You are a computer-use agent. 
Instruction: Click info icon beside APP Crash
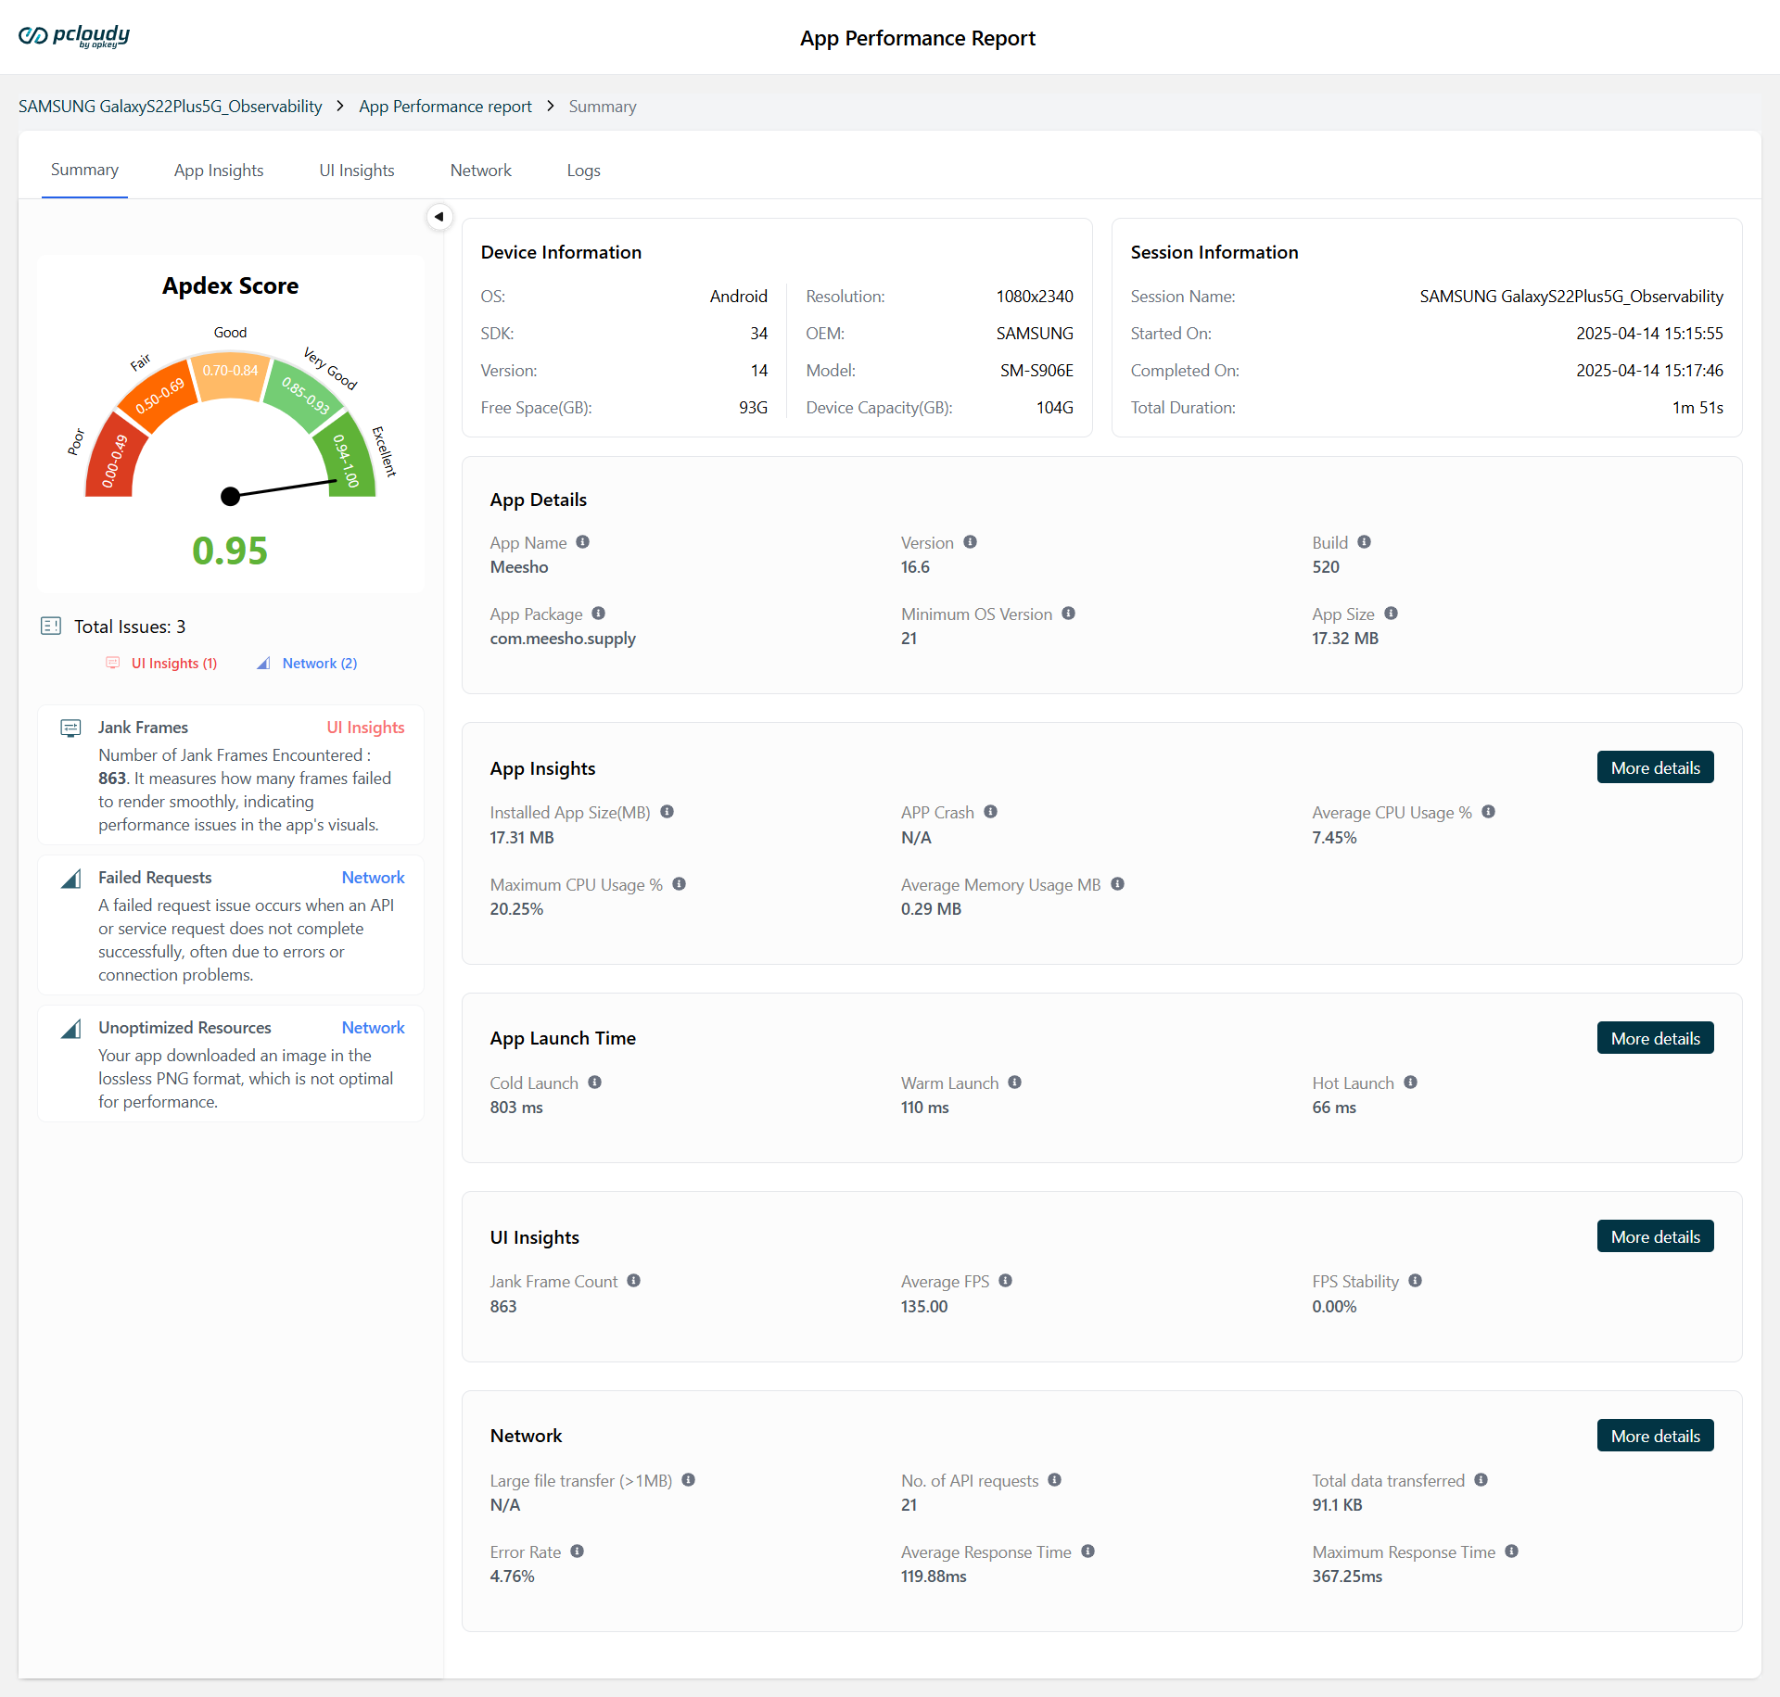coord(990,812)
